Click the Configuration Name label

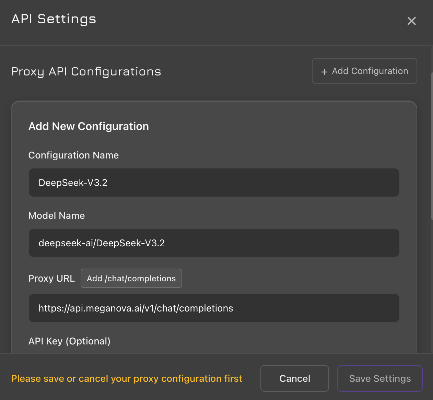pyautogui.click(x=73, y=155)
